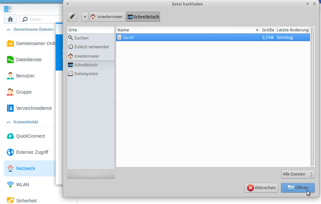Open WLAN in Control Panel
The height and width of the screenshot is (204, 321).
[x=30, y=185]
